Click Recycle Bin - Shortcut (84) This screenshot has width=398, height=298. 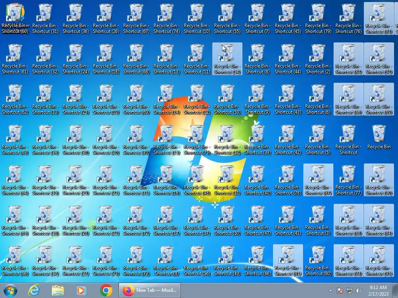tap(379, 220)
